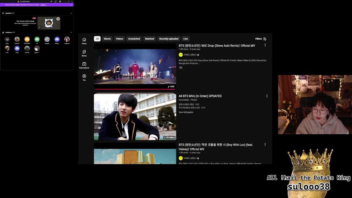Viewport: 352px width, 198px height.
Task: Click the pop-out icon on the stream preview
Action: coord(58,19)
